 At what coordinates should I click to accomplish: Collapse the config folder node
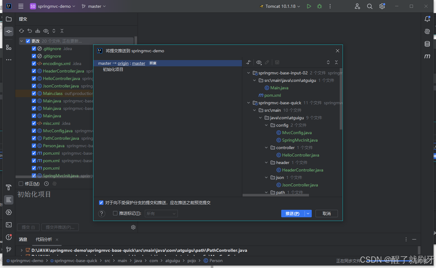pyautogui.click(x=266, y=125)
